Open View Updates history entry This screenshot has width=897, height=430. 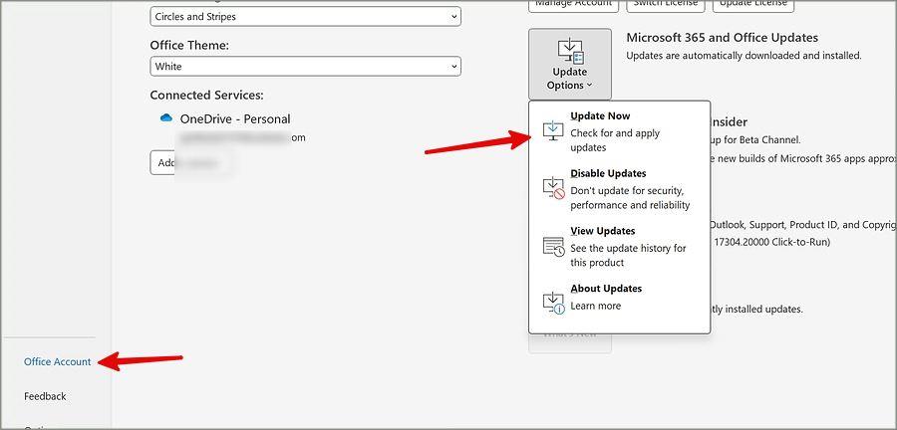[x=620, y=247]
